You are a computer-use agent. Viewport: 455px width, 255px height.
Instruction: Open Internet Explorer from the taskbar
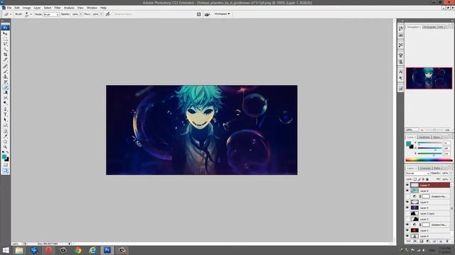tap(92, 250)
